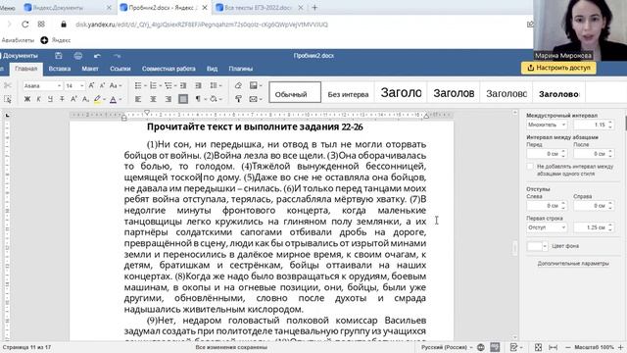Image resolution: width=627 pixels, height=353 pixels.
Task: Click the fit to page icon
Action: click(x=538, y=347)
